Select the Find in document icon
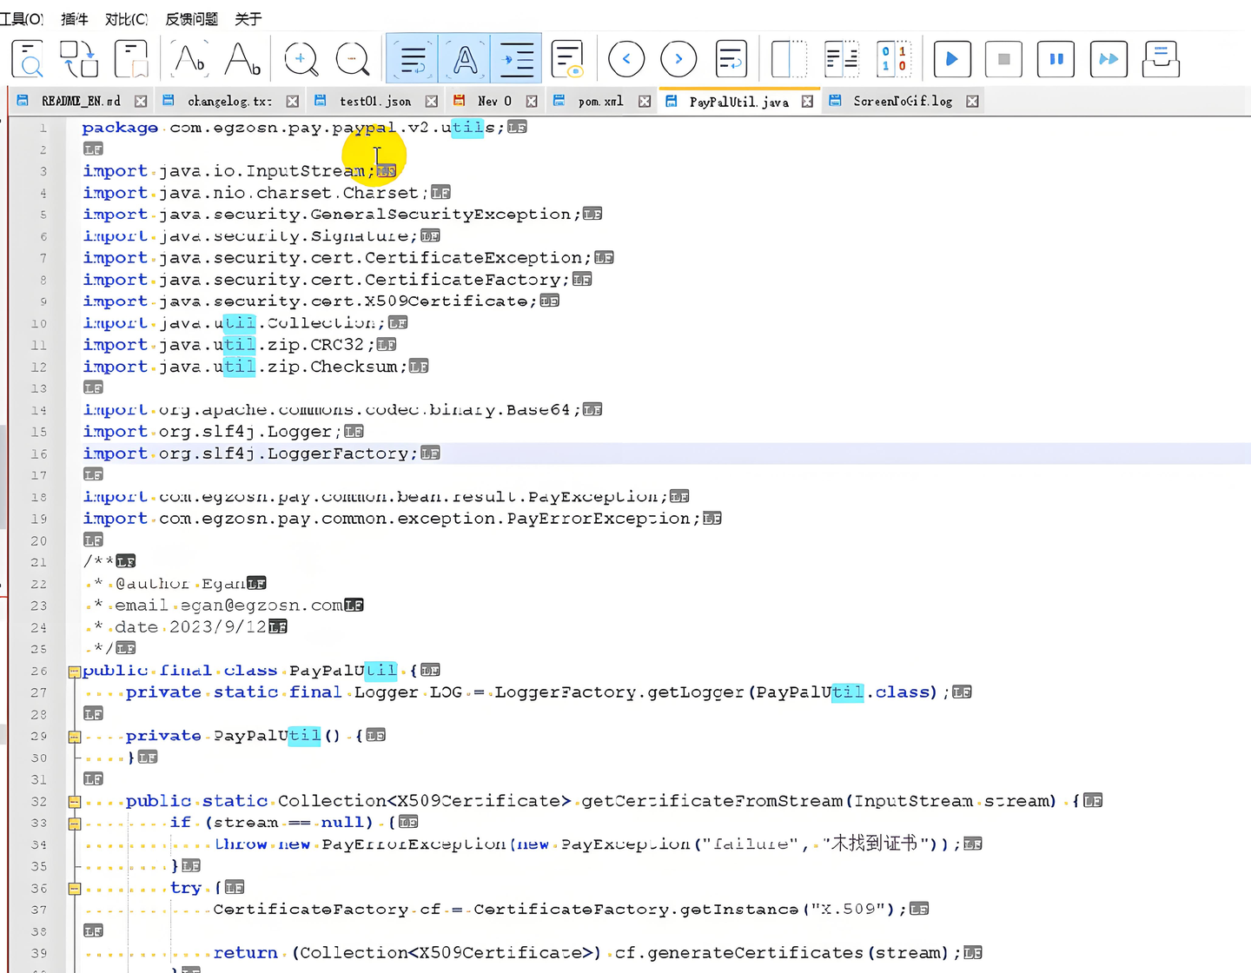This screenshot has height=973, width=1251. click(x=28, y=59)
